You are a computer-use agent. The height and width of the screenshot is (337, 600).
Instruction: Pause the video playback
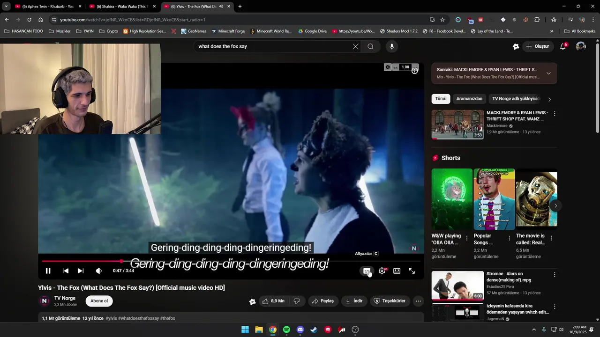(48, 271)
